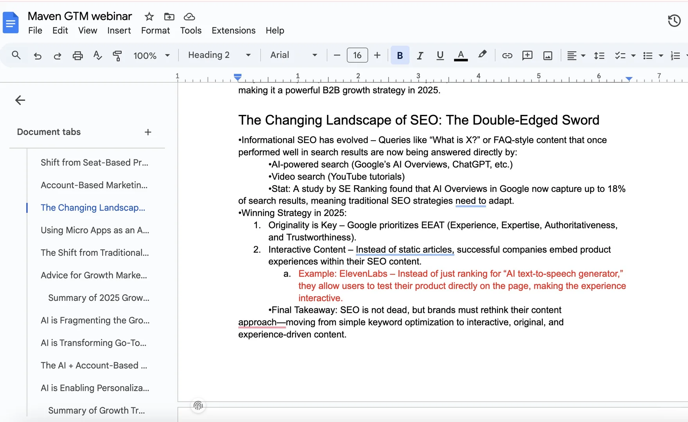
Task: Click the left indent marker on ruler
Action: pyautogui.click(x=238, y=77)
